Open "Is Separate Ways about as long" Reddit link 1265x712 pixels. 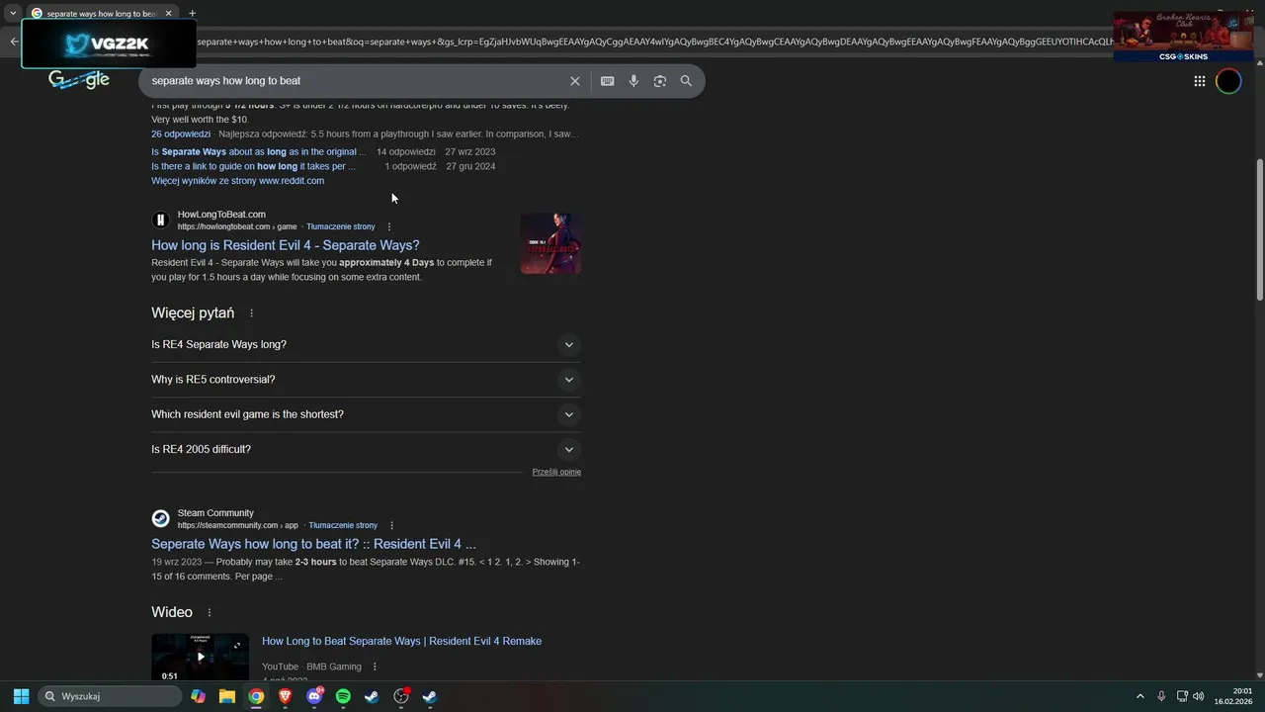pos(259,152)
